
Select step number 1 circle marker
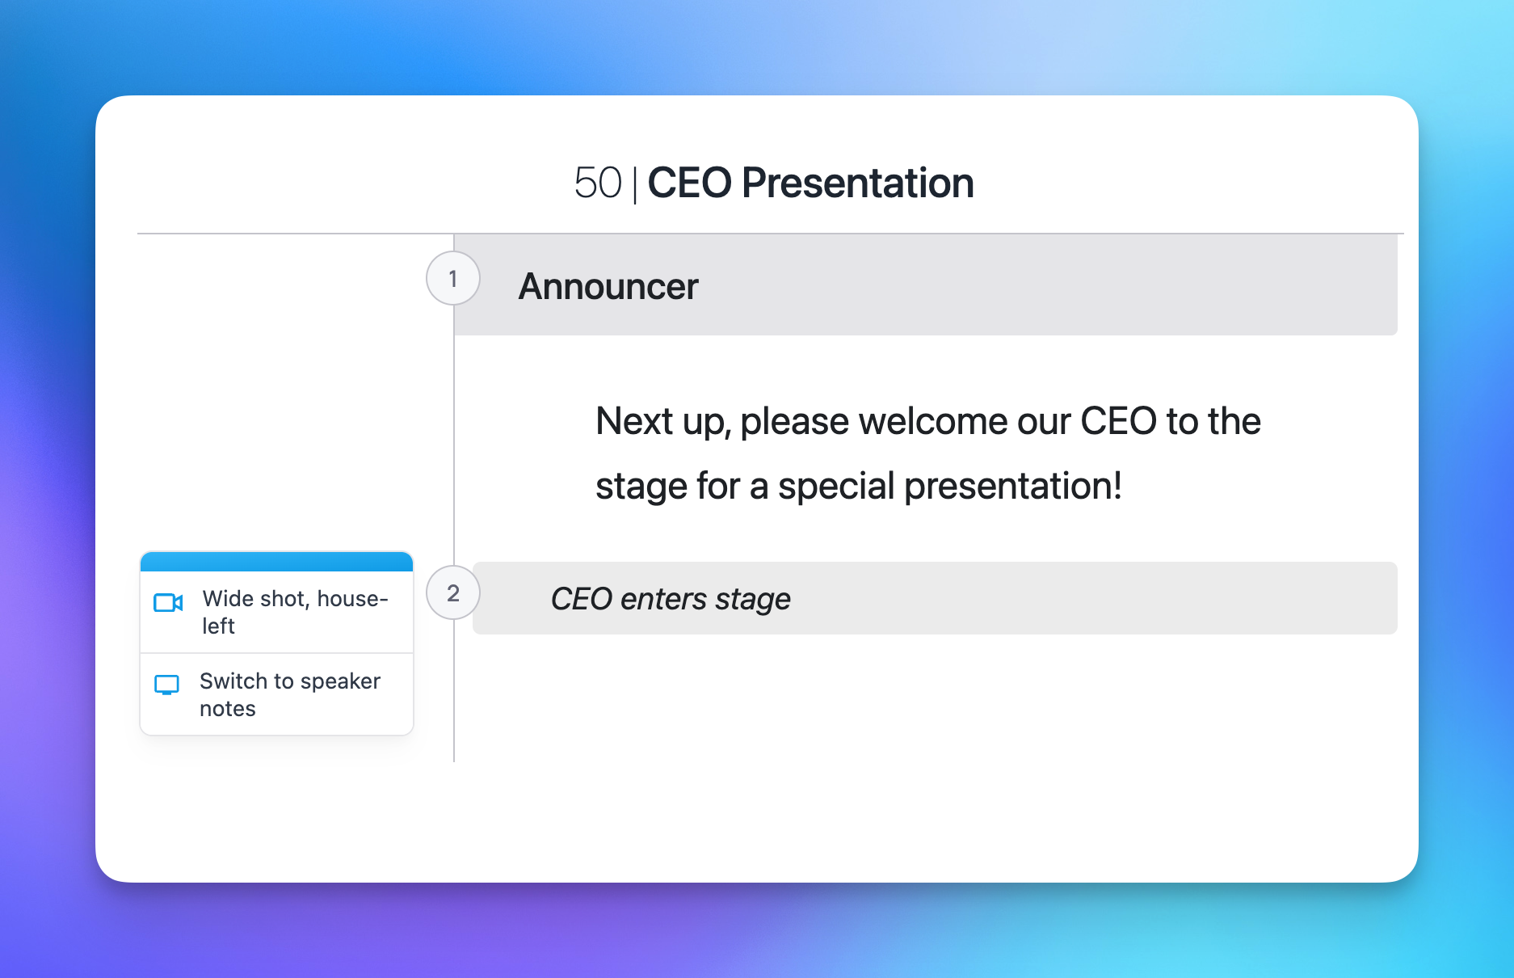coord(453,279)
